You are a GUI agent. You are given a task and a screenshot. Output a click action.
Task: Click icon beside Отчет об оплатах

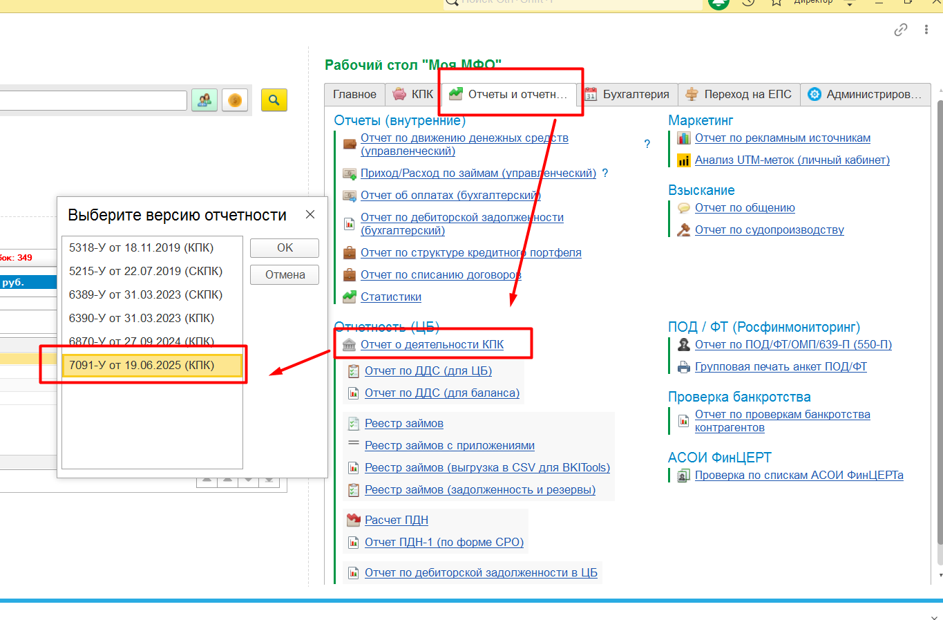pyautogui.click(x=350, y=196)
